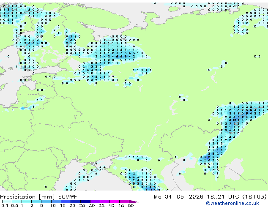Click the '0.1' legend scale label

(x=5, y=205)
